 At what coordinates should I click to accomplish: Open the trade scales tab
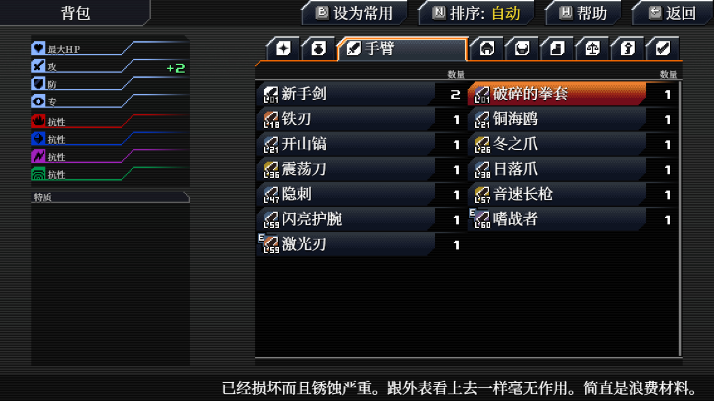(592, 49)
